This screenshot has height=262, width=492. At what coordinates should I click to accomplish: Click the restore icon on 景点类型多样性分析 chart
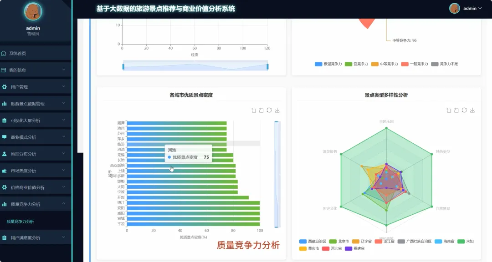464,111
